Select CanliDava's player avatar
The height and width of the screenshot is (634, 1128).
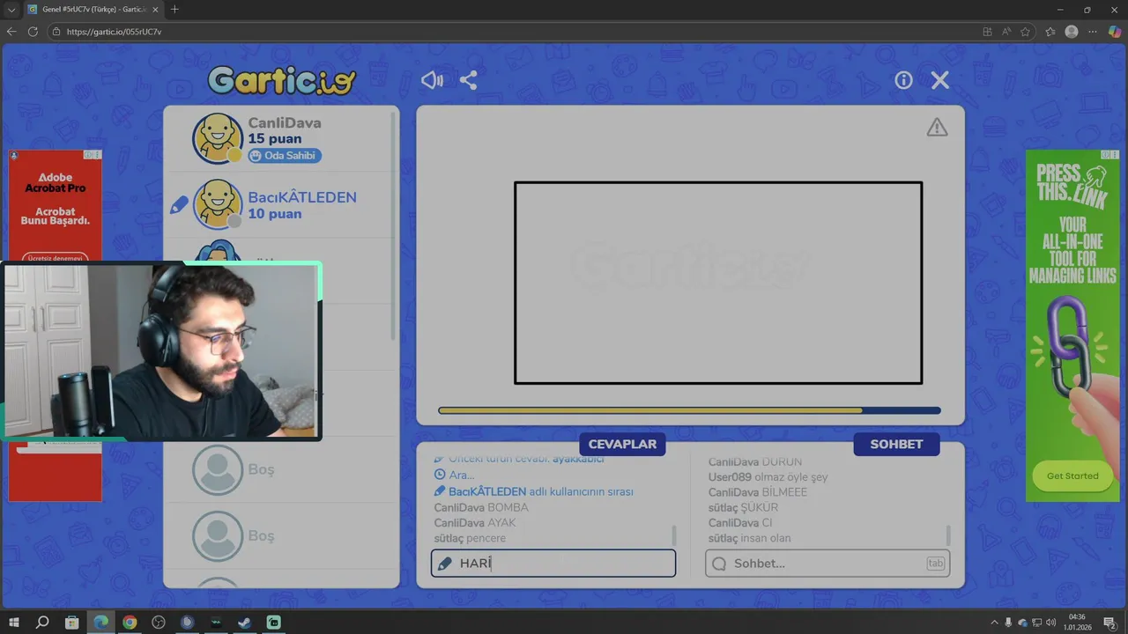[x=218, y=138]
